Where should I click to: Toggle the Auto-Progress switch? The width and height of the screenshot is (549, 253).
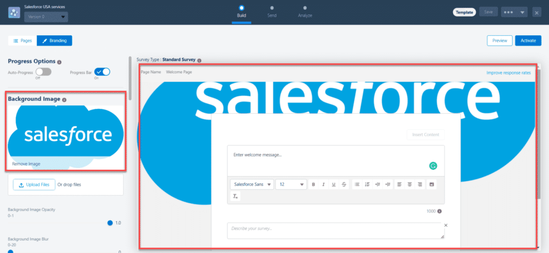click(43, 72)
